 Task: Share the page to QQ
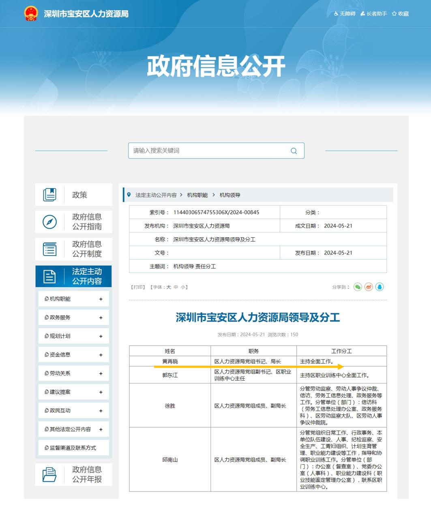click(x=379, y=287)
